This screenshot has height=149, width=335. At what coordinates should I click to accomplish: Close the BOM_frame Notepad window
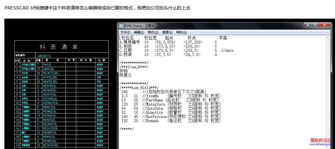click(325, 25)
